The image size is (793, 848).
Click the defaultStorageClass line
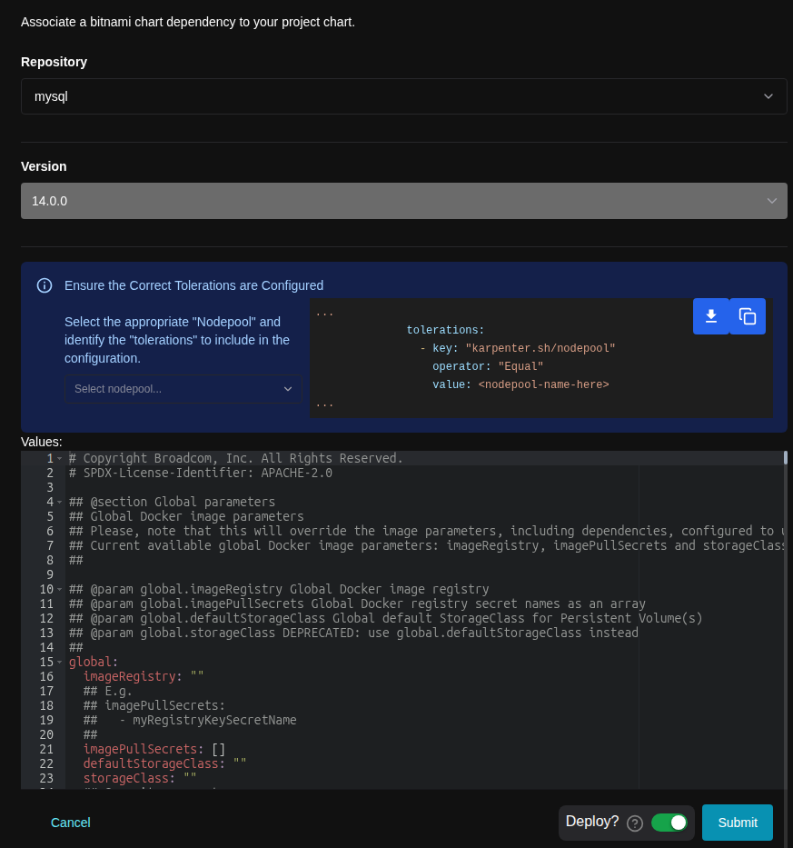[164, 763]
